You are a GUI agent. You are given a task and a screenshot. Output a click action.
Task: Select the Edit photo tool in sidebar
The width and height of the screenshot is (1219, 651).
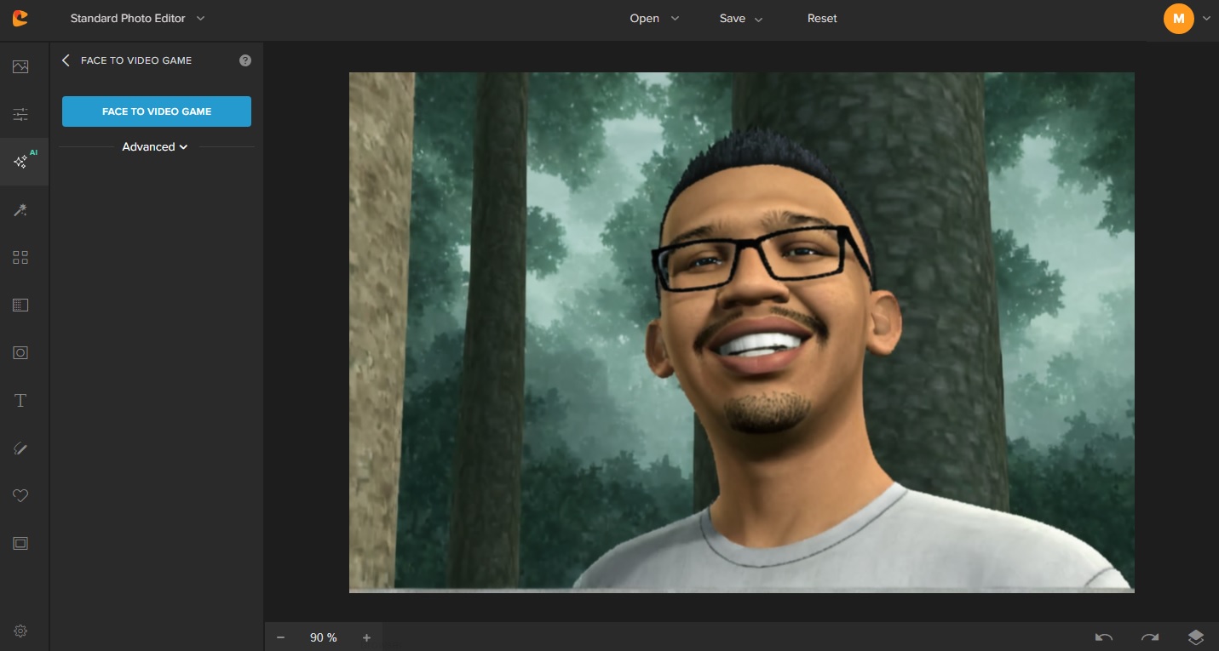(x=20, y=66)
